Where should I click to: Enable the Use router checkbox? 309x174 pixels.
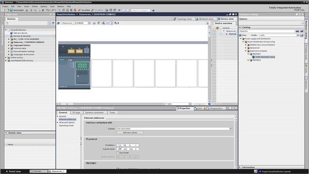(118, 153)
